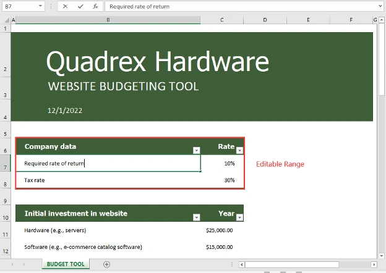Click the B7 Name Box field
Viewport: 386px width, 273px height.
(20, 6)
